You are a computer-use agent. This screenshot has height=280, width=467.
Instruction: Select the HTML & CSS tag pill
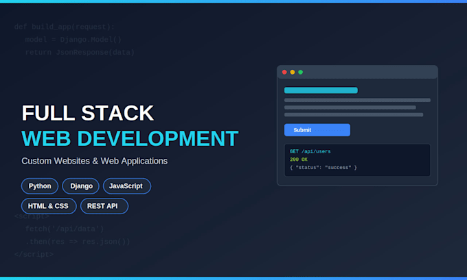click(x=49, y=206)
